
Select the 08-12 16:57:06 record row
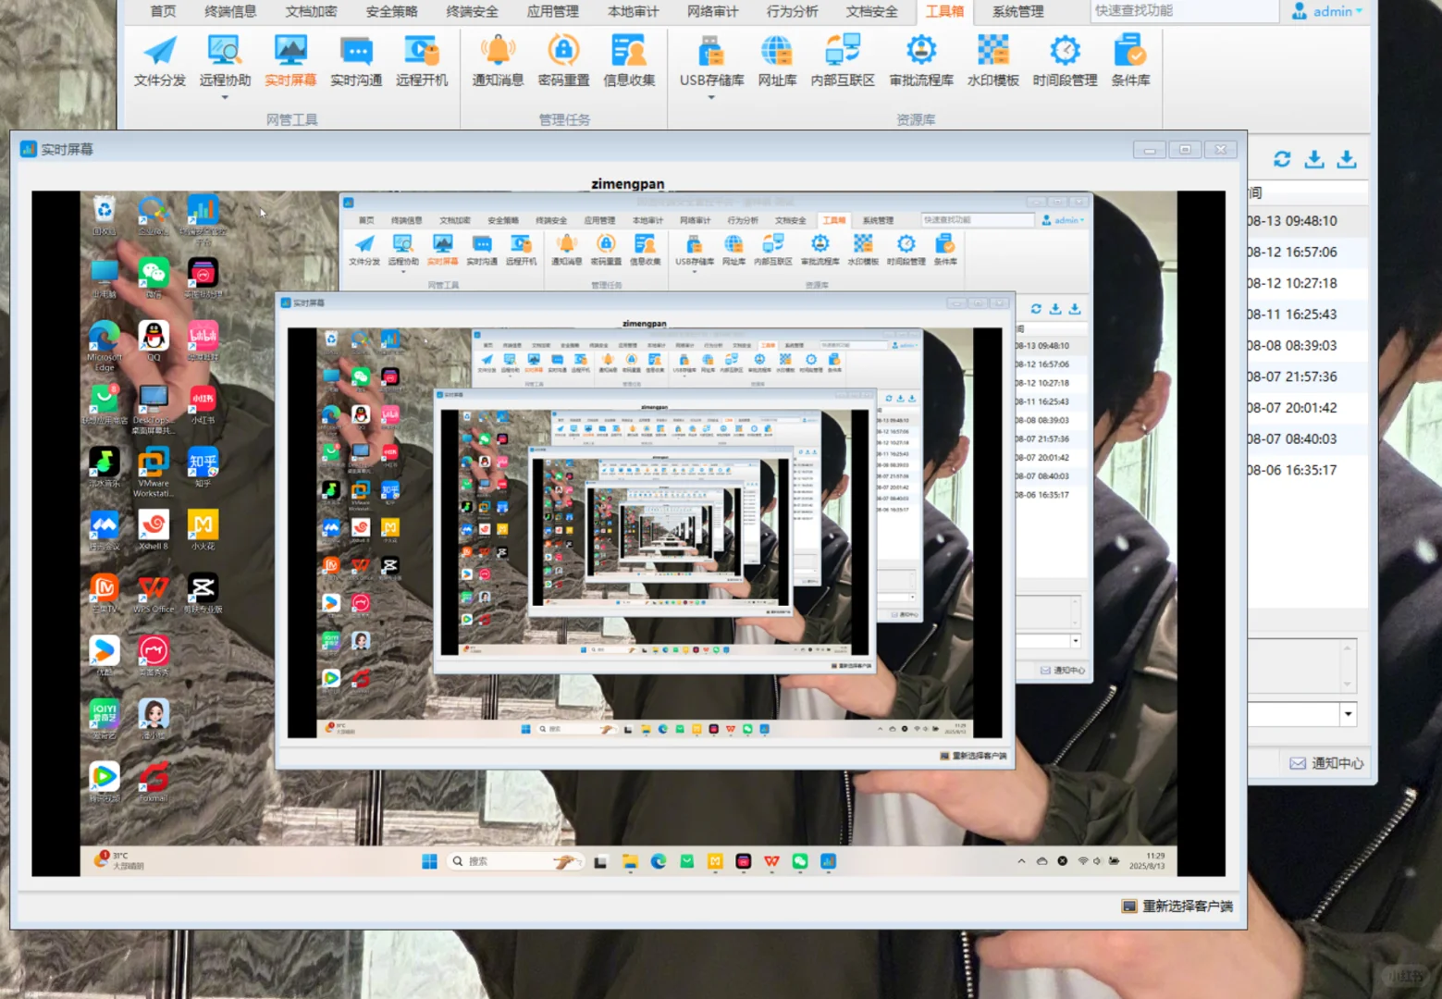pos(1307,252)
